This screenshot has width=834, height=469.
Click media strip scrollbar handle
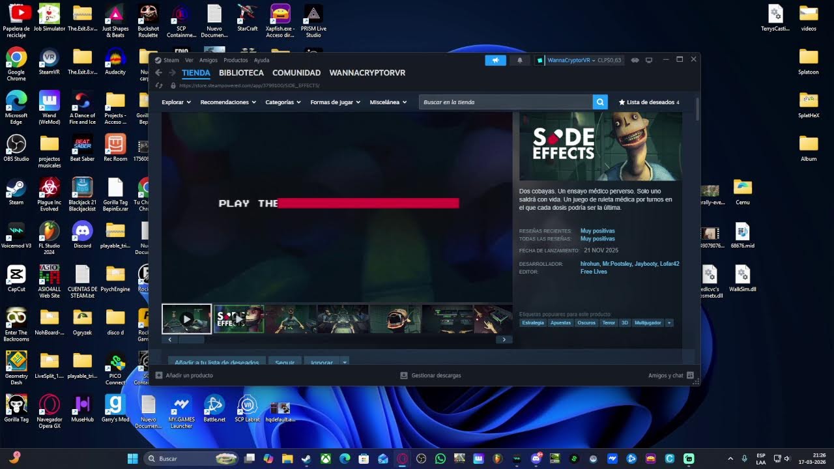tap(192, 339)
